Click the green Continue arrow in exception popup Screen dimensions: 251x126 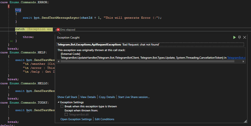coord(234,37)
